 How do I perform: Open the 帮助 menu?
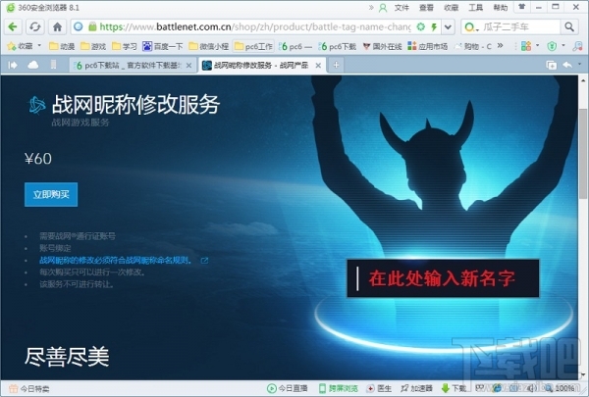(x=501, y=8)
